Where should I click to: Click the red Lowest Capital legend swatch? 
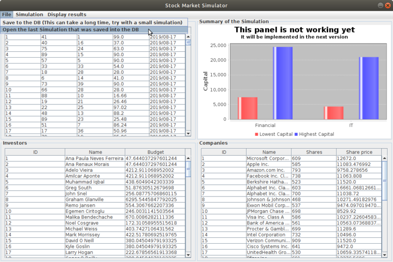click(x=256, y=134)
